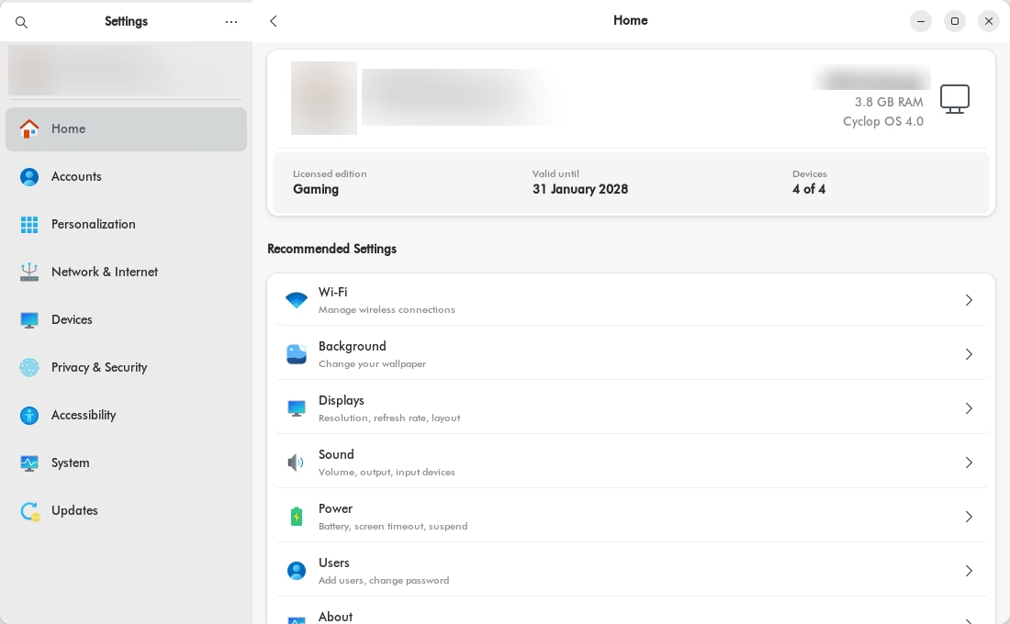This screenshot has width=1010, height=624.
Task: Switch to the Accessibility section
Action: tap(127, 416)
